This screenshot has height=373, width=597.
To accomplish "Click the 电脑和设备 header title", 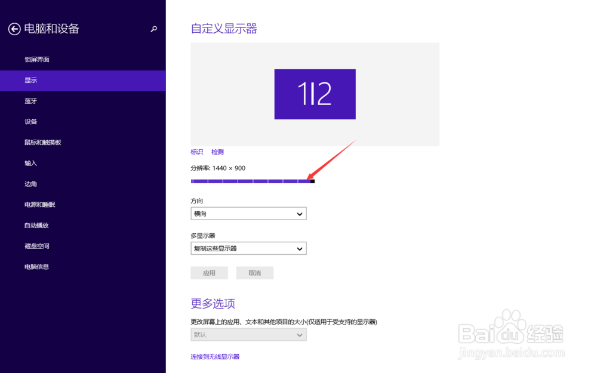I will pyautogui.click(x=51, y=29).
